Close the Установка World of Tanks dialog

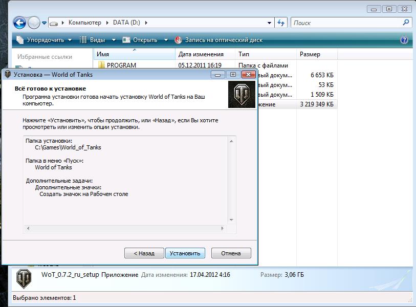pyautogui.click(x=249, y=75)
